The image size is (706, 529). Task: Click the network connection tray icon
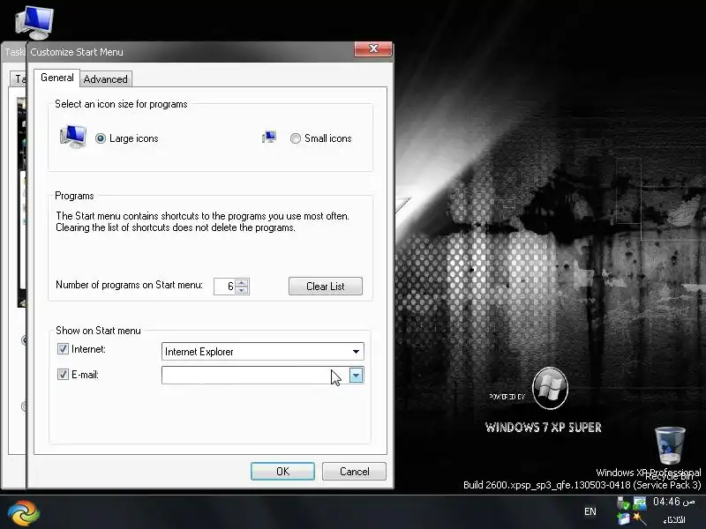coord(639,503)
